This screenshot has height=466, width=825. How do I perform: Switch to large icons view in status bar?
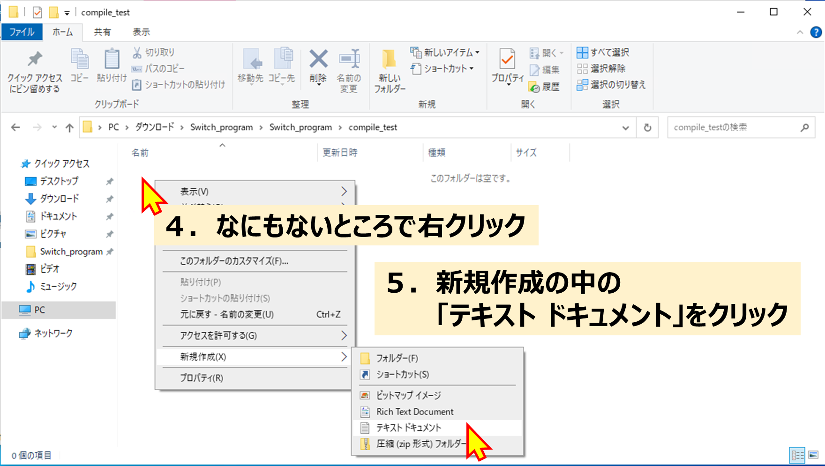(x=813, y=455)
